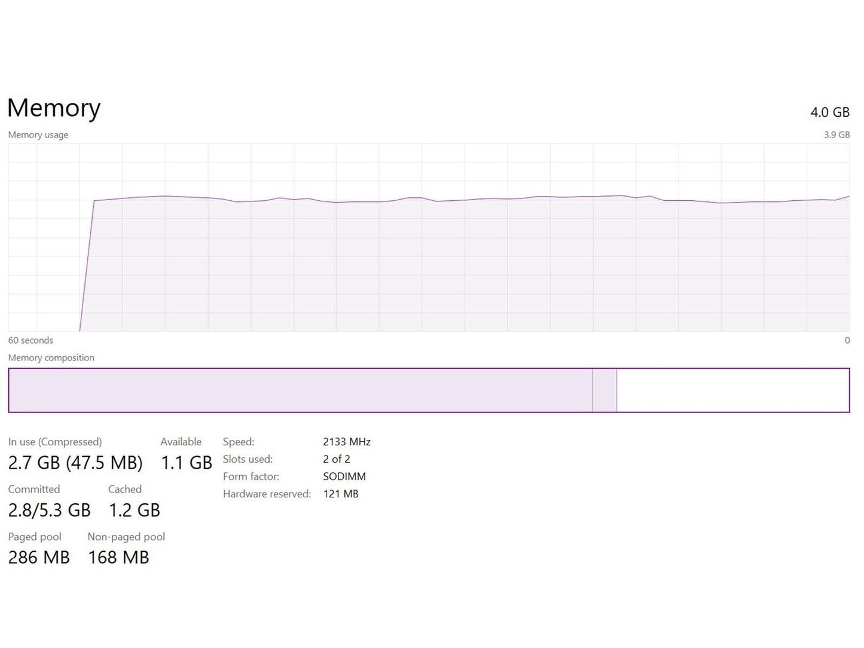The image size is (864, 648).
Task: Click the Memory usage graph label
Action: point(38,135)
